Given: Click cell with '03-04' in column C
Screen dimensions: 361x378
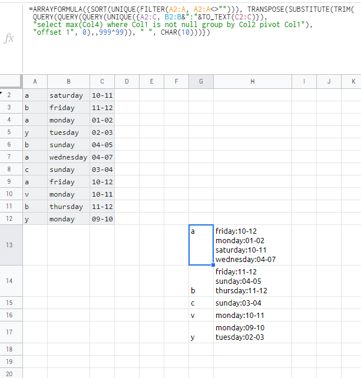Looking at the screenshot, I should [102, 169].
